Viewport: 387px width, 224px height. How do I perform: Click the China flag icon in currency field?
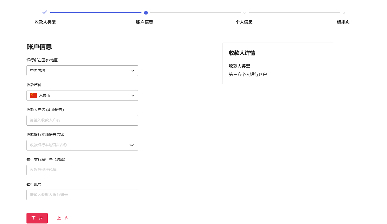[33, 95]
